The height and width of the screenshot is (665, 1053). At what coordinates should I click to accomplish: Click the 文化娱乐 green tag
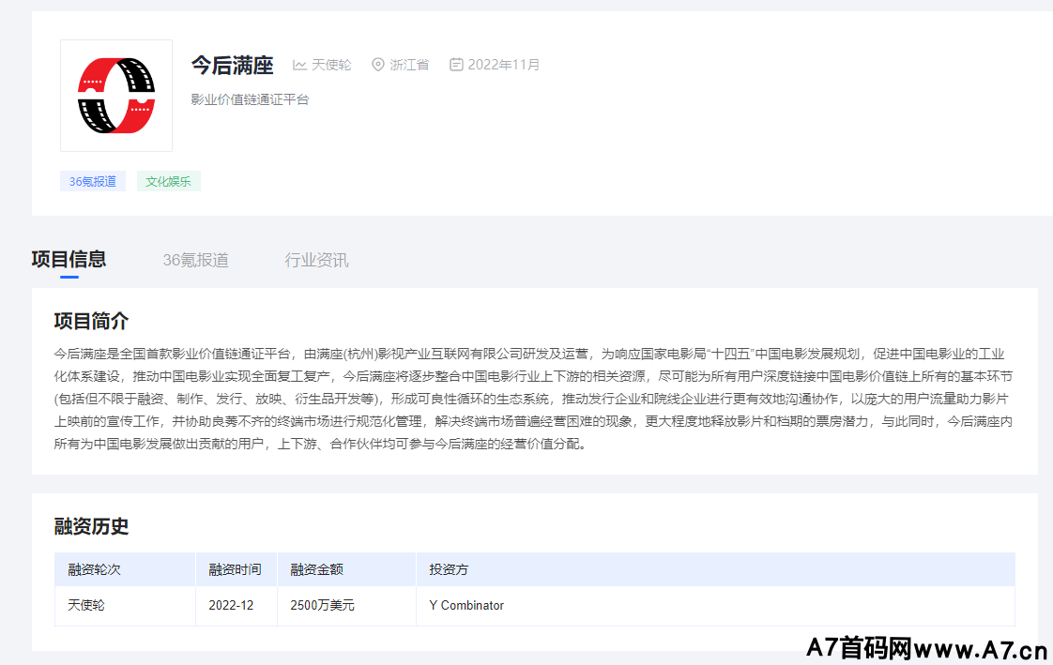click(169, 181)
